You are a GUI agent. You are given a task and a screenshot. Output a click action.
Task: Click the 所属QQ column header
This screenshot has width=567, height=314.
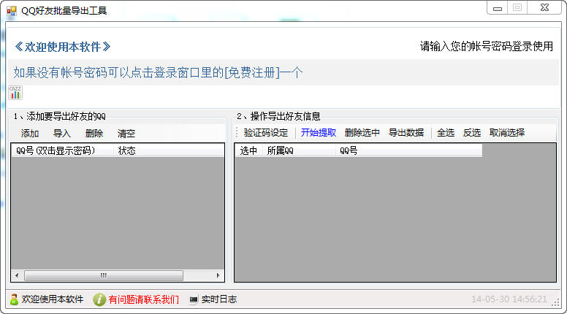click(x=299, y=150)
